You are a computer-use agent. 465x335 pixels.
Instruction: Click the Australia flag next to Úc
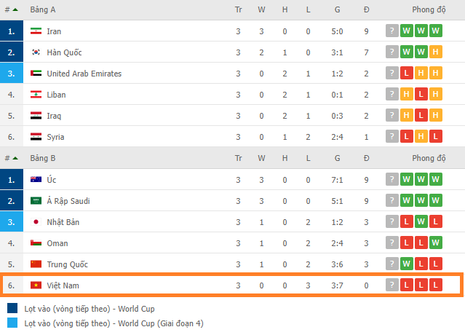(x=36, y=179)
